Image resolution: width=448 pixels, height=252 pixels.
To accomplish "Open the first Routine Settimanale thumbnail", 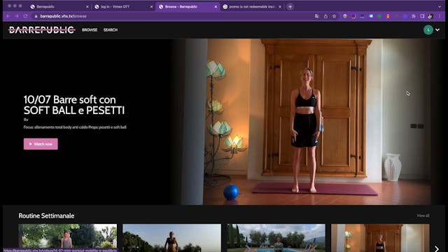I will (68, 238).
